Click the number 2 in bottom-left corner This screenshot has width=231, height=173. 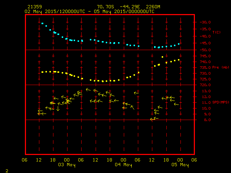tap(7, 171)
